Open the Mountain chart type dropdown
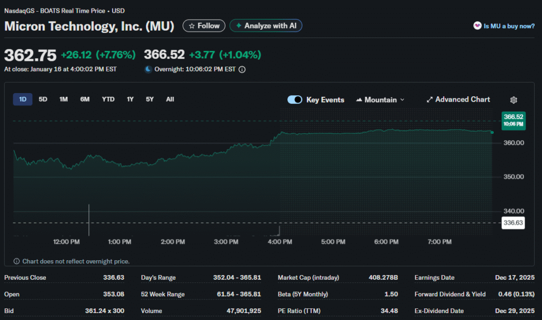Screen dimensions: 542x320 (381, 99)
